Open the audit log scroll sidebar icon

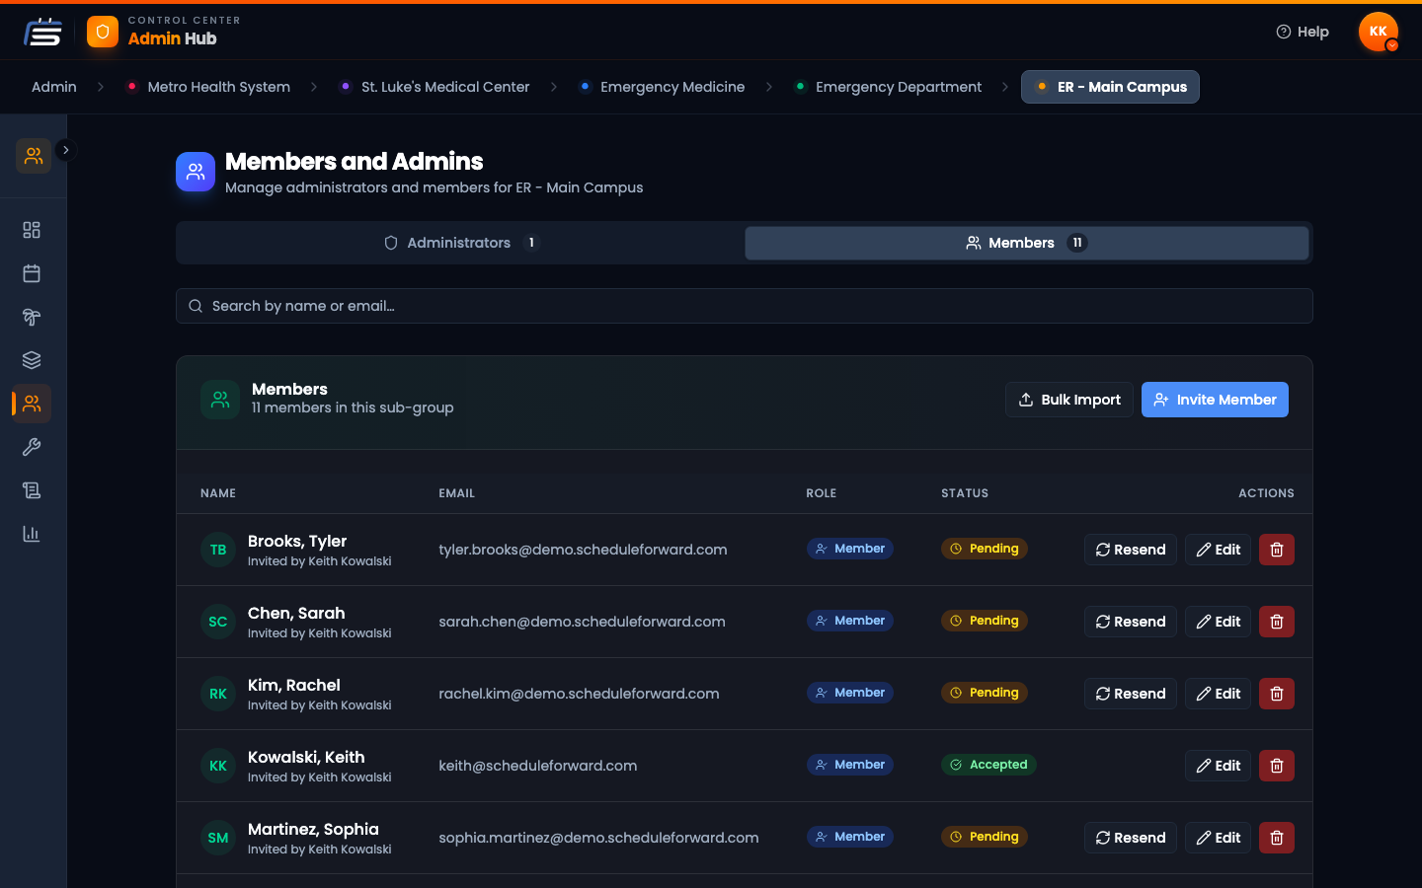32,490
